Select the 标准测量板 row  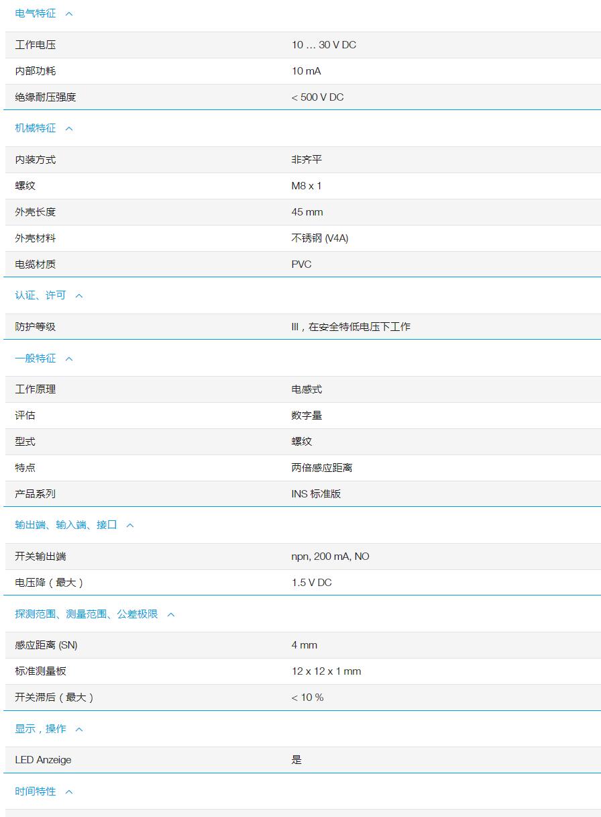(42, 671)
